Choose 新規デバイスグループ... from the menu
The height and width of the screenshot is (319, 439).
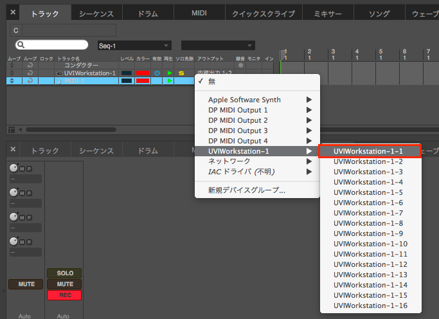click(x=257, y=190)
